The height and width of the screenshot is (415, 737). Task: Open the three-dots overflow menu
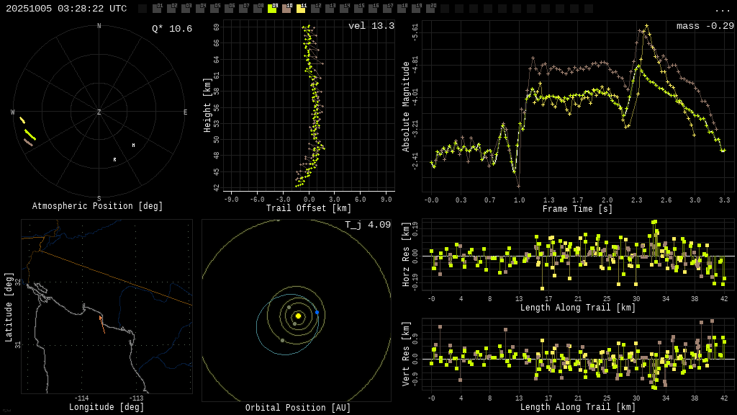(722, 10)
